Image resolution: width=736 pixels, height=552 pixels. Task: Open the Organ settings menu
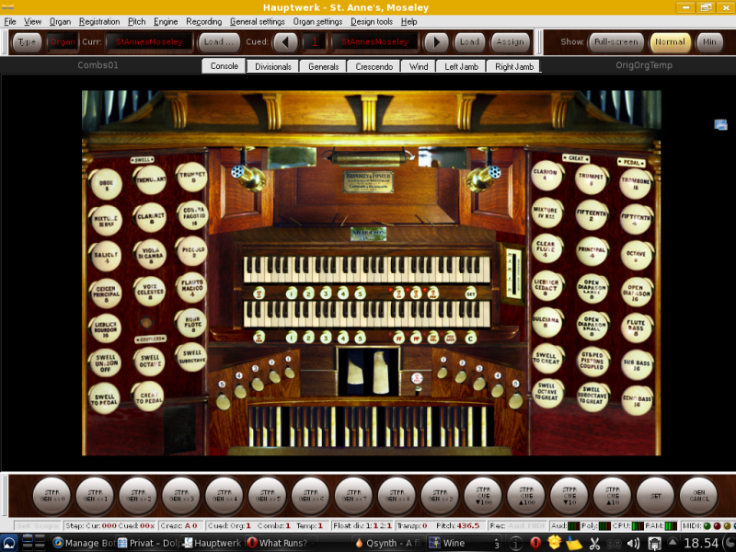click(x=317, y=21)
